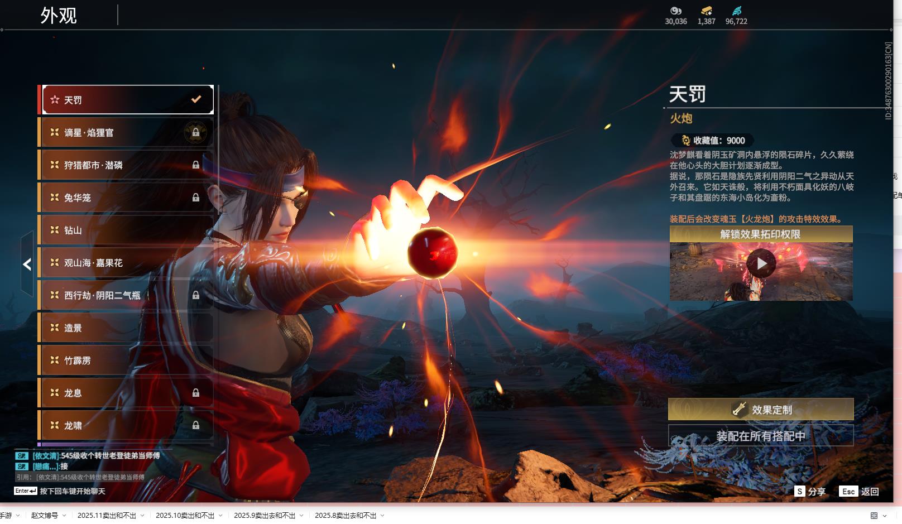
Task: Open dropdown arrow on 赵文博号 tab
Action: click(x=64, y=516)
